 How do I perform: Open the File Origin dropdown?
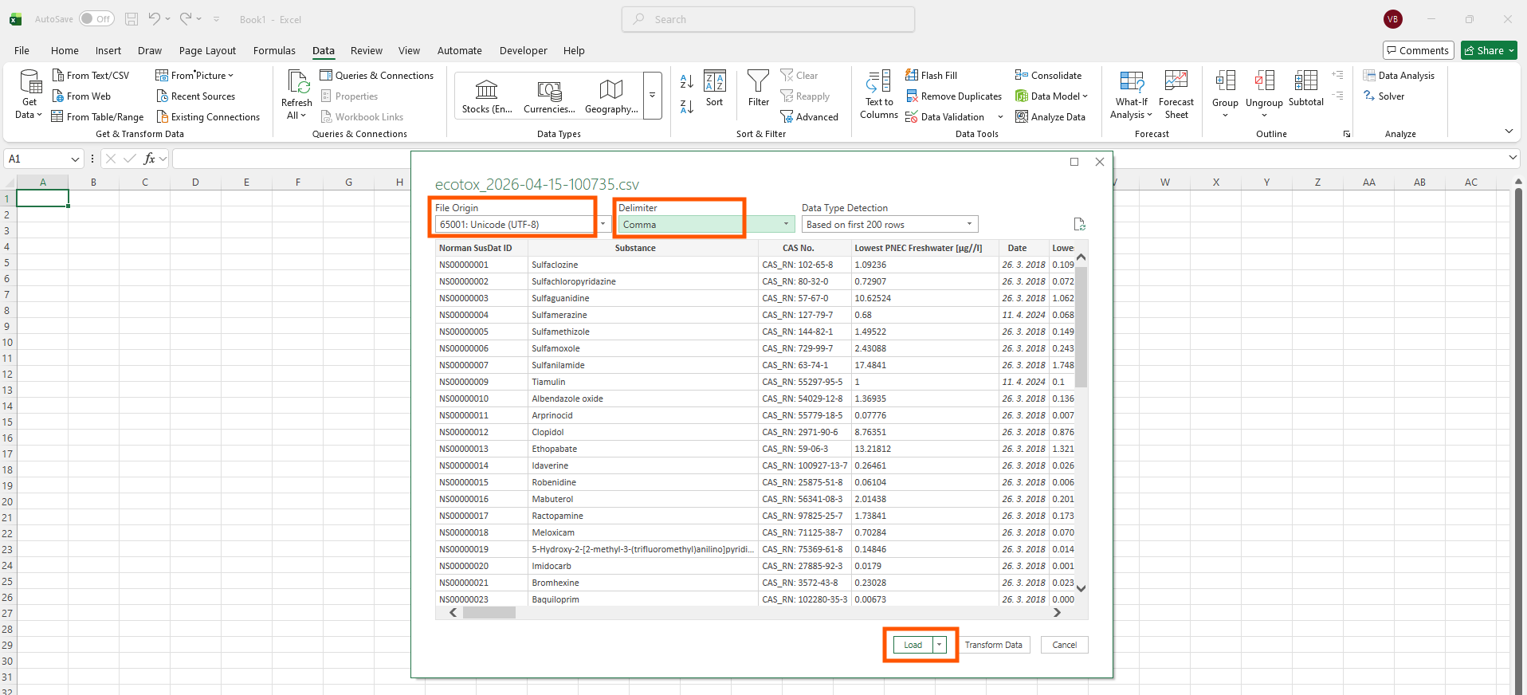[x=603, y=225]
